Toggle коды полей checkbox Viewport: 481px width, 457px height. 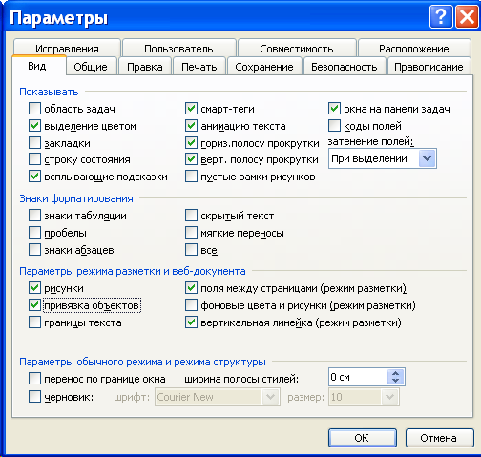click(x=334, y=126)
